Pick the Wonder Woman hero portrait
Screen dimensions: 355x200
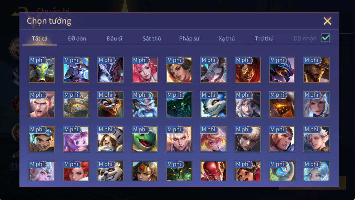[x=145, y=171]
